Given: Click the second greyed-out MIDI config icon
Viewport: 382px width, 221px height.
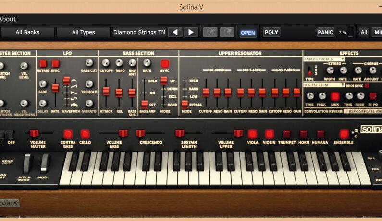Looking at the screenshot, I should coord(227,32).
